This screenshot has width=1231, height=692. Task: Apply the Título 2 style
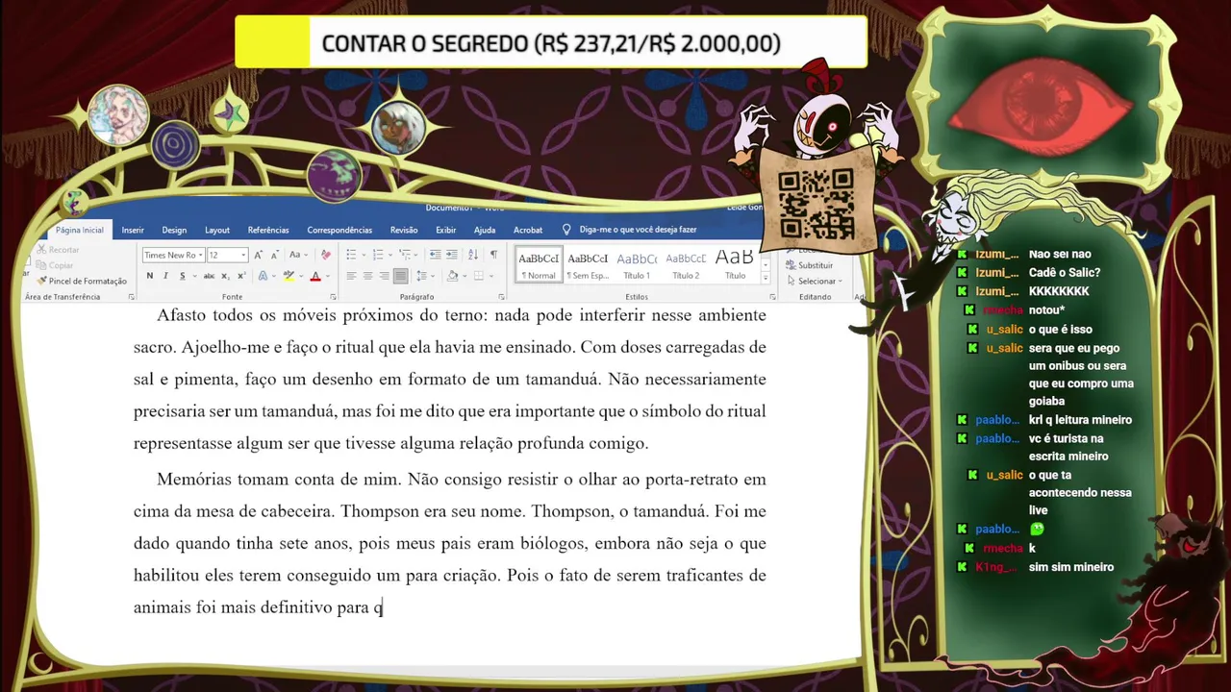pos(686,265)
